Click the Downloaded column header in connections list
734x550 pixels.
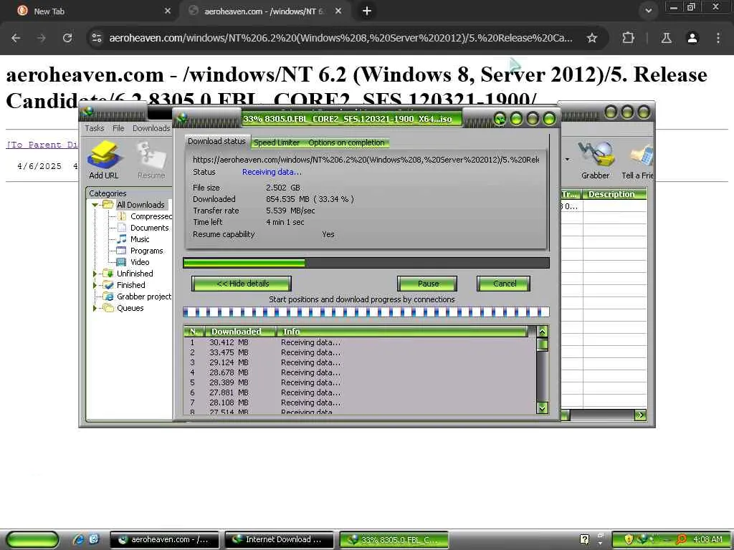pyautogui.click(x=239, y=332)
